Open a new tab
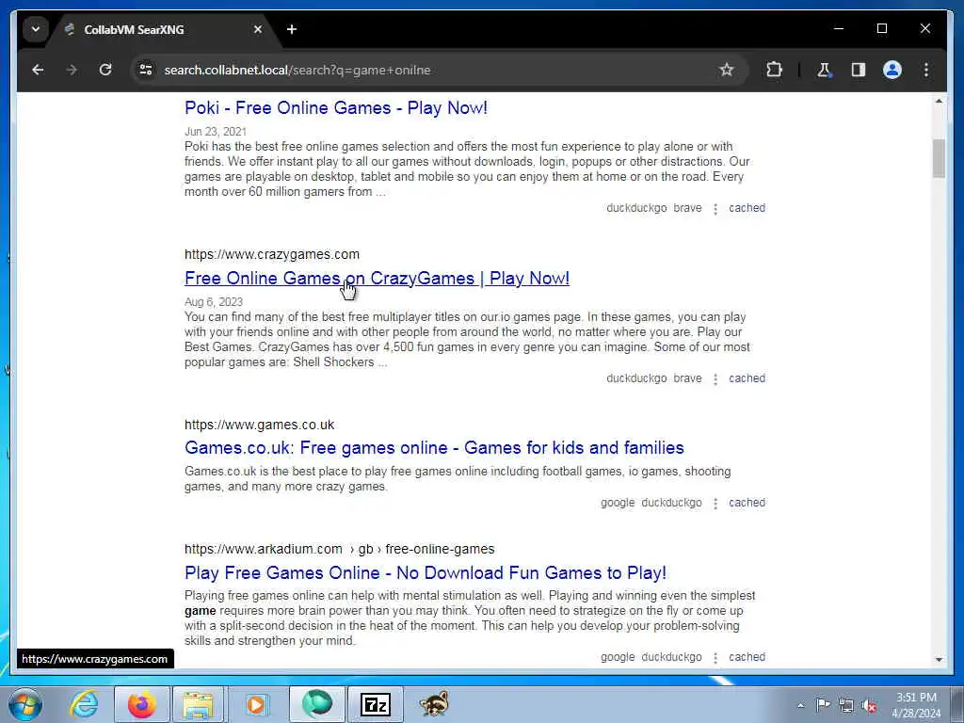Image resolution: width=964 pixels, height=723 pixels. click(292, 29)
